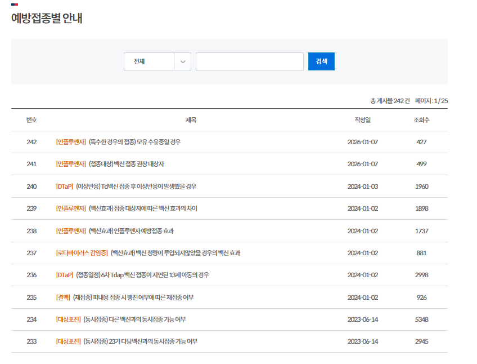
Task: Click row number 241
Action: (x=31, y=164)
